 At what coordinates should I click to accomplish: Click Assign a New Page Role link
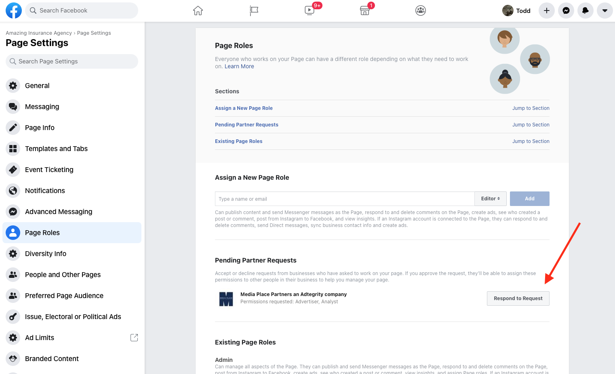pyautogui.click(x=244, y=108)
